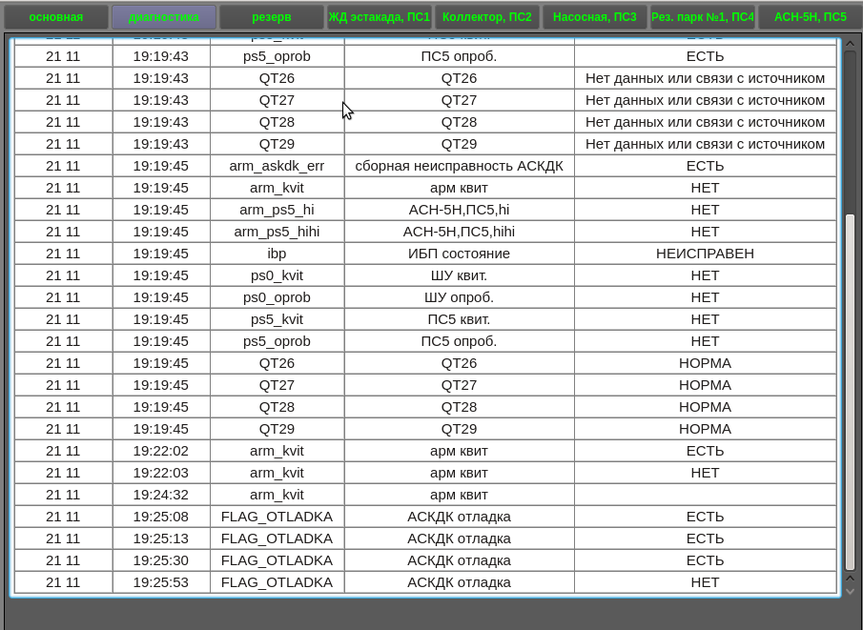Go to ЖД эстакада, ПС1 tab

[x=380, y=17]
